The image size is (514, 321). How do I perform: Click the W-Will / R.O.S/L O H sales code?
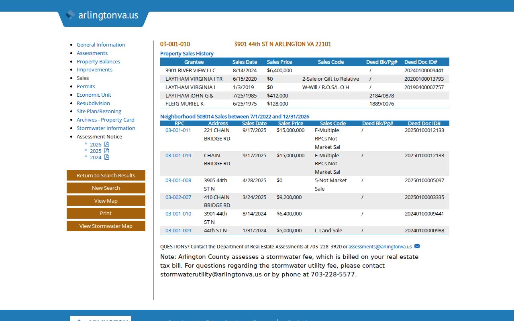click(326, 87)
